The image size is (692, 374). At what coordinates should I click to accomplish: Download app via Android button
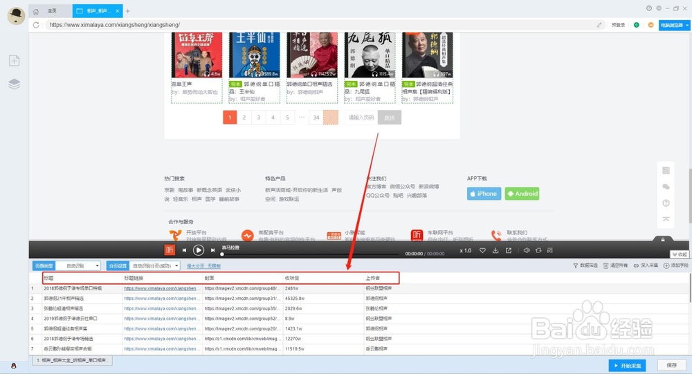point(522,194)
